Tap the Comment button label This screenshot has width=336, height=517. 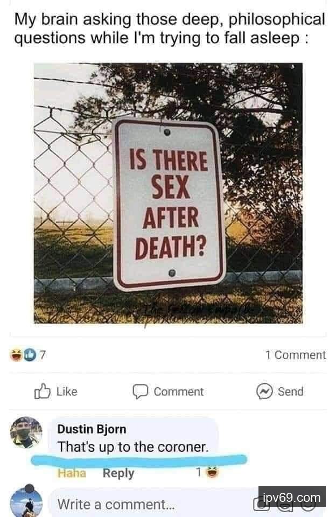pyautogui.click(x=179, y=392)
